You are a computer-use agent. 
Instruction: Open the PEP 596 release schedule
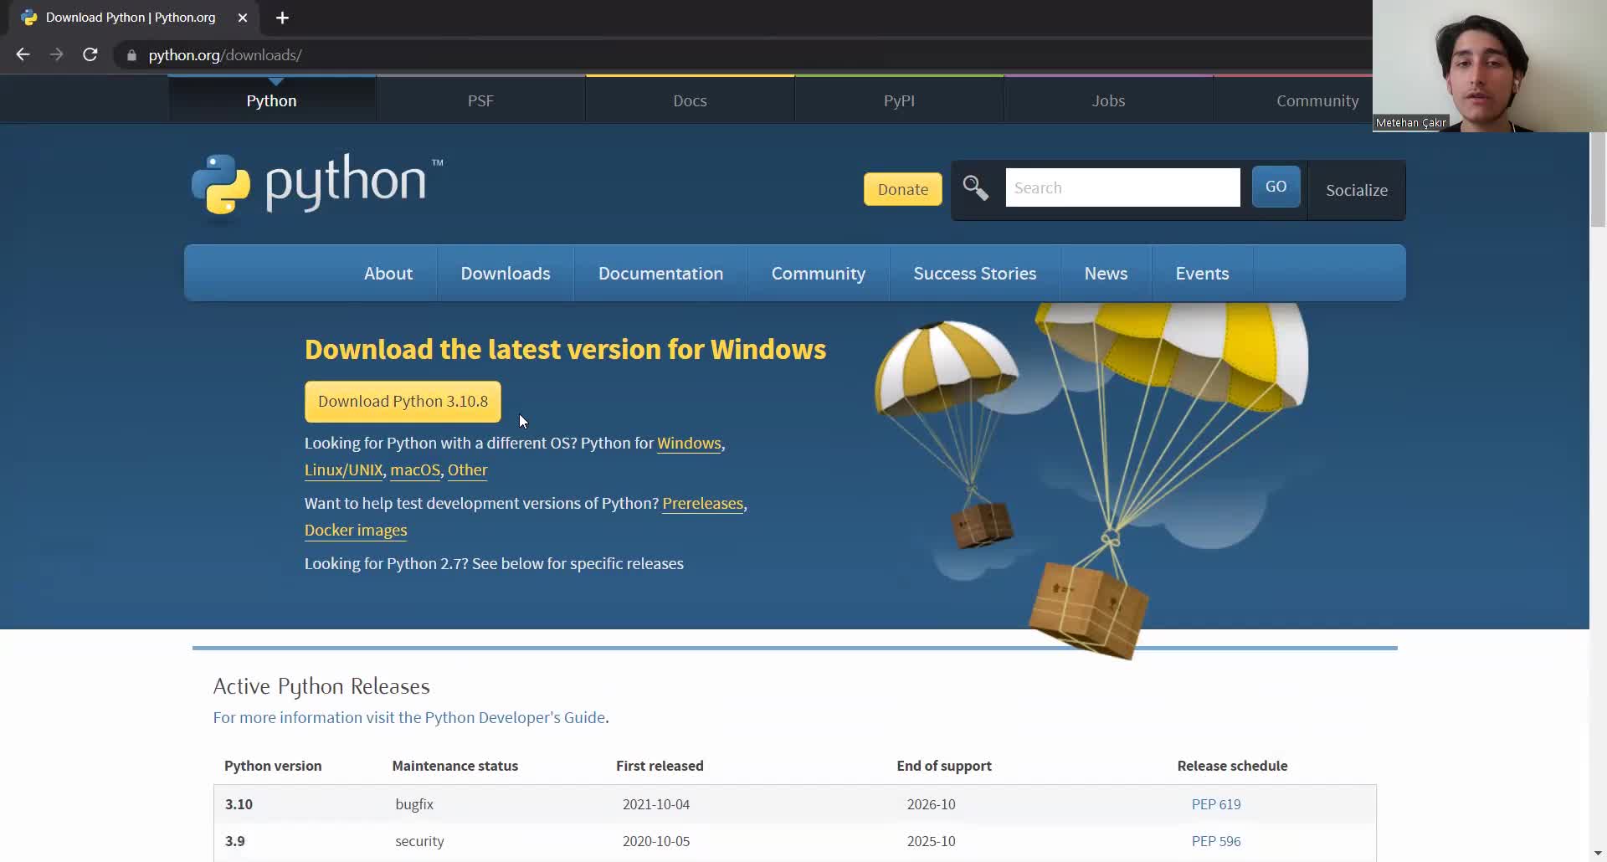pyautogui.click(x=1216, y=841)
